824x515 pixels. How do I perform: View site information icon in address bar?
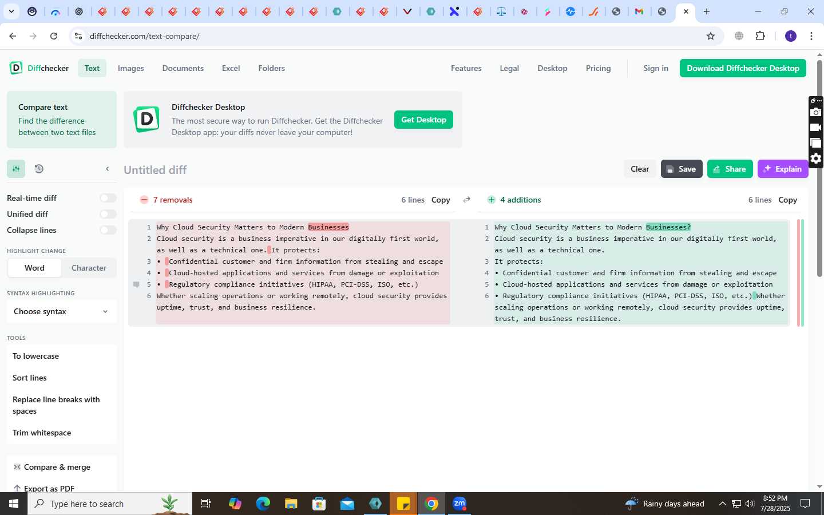click(78, 36)
